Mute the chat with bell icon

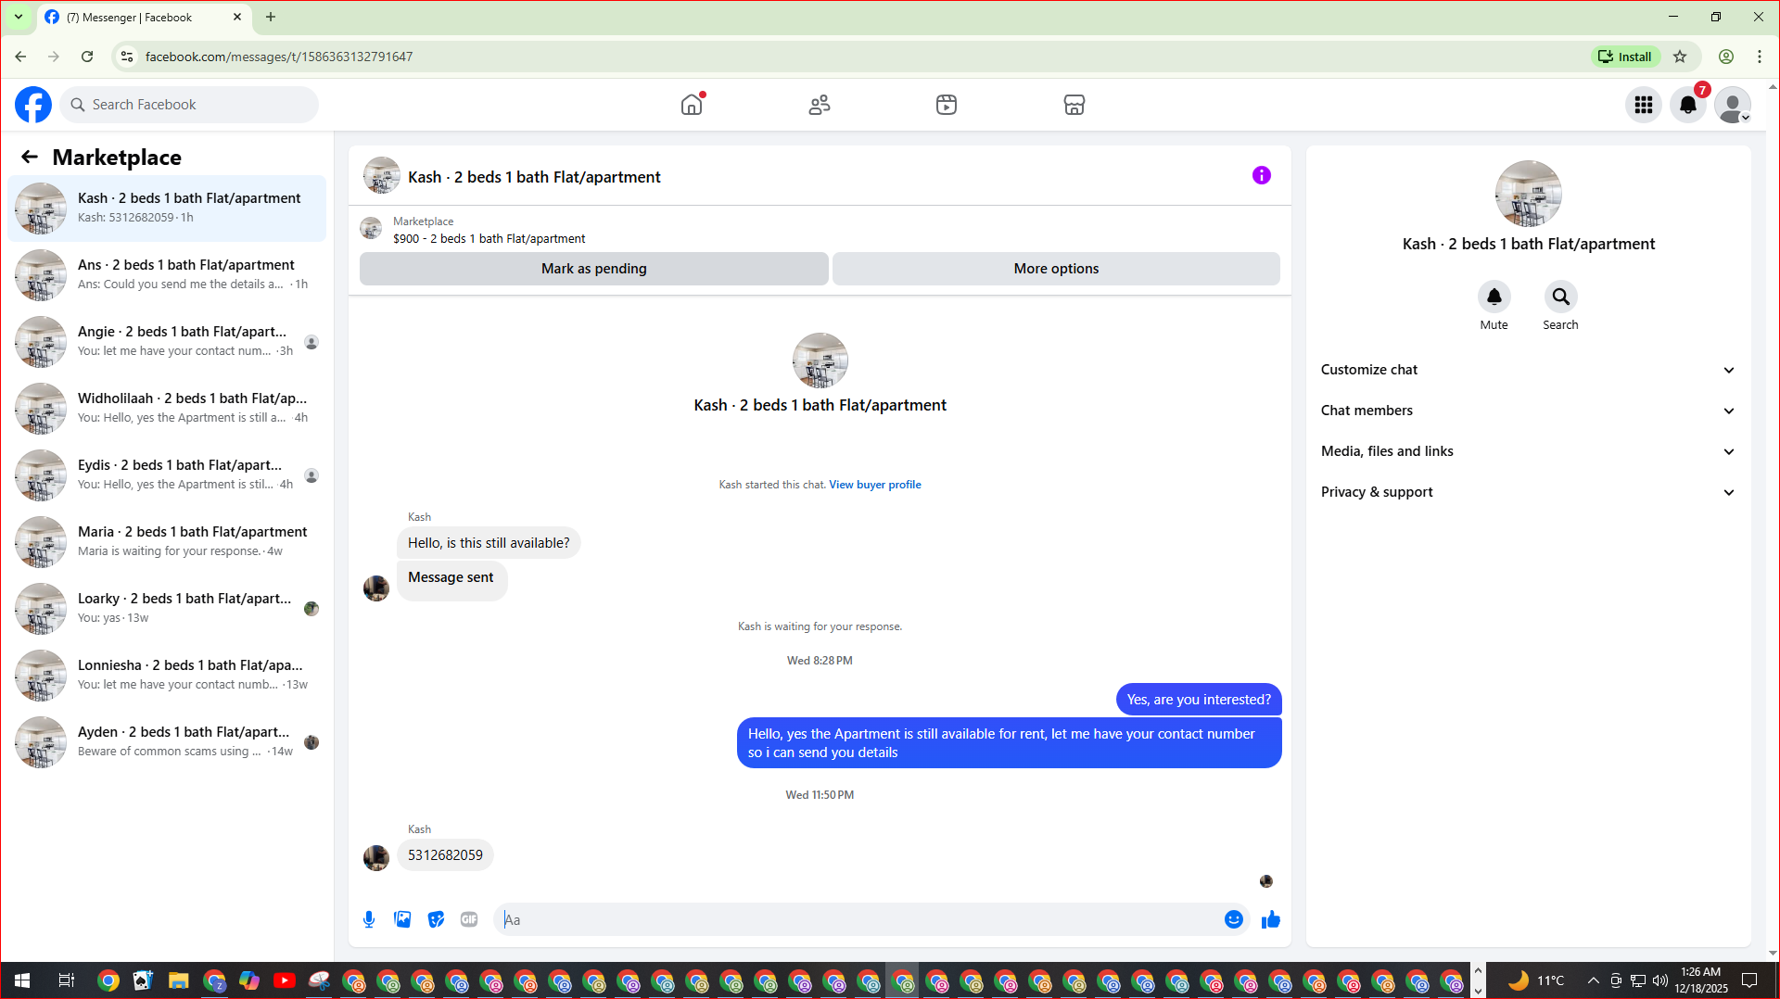1494,297
